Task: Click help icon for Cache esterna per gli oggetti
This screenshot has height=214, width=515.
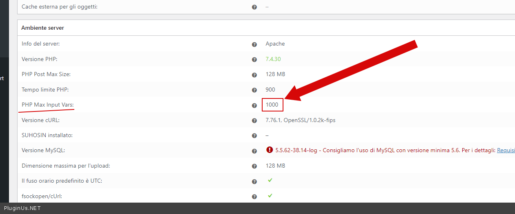Action: (254, 7)
